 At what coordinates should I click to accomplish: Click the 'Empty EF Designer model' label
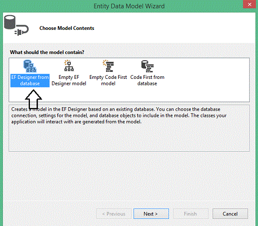pos(69,80)
